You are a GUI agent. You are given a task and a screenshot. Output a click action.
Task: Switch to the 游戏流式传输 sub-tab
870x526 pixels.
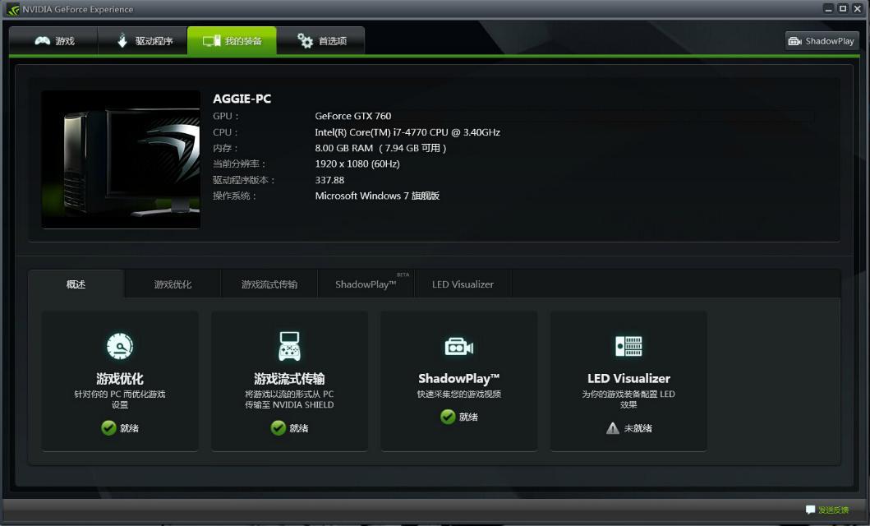(x=269, y=284)
